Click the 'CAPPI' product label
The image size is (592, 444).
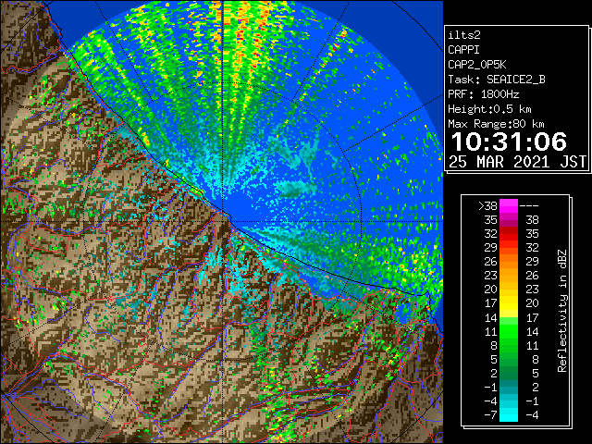click(x=463, y=50)
